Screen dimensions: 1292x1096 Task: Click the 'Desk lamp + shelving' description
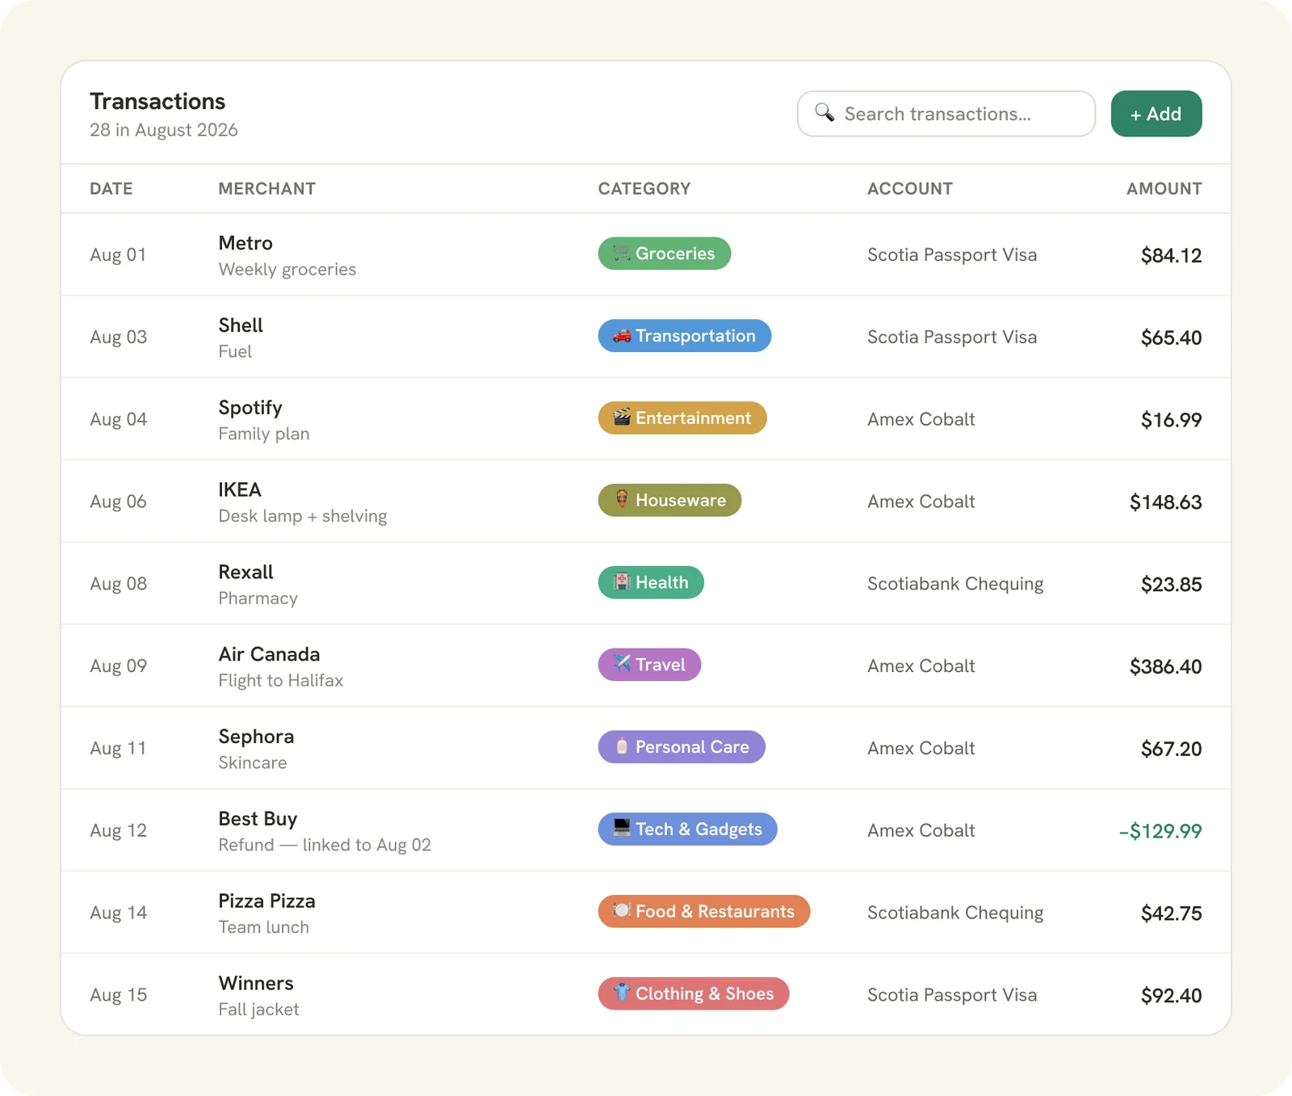coord(303,516)
